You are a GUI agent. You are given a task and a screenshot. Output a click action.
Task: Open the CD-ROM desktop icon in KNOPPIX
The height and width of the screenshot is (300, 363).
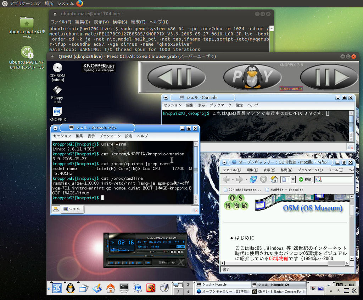(57, 72)
